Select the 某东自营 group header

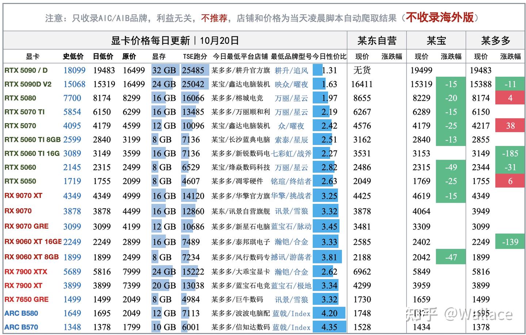(x=377, y=41)
